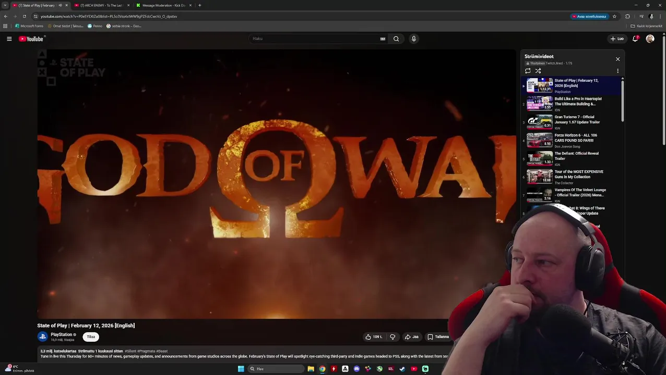Reload the page
Screen dimensions: 666x375
(x=24, y=16)
